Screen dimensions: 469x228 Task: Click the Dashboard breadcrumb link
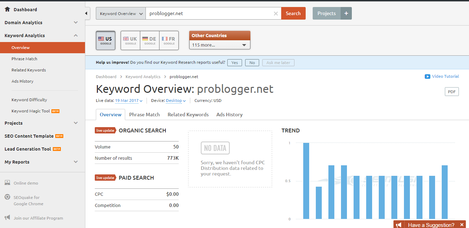pos(106,77)
